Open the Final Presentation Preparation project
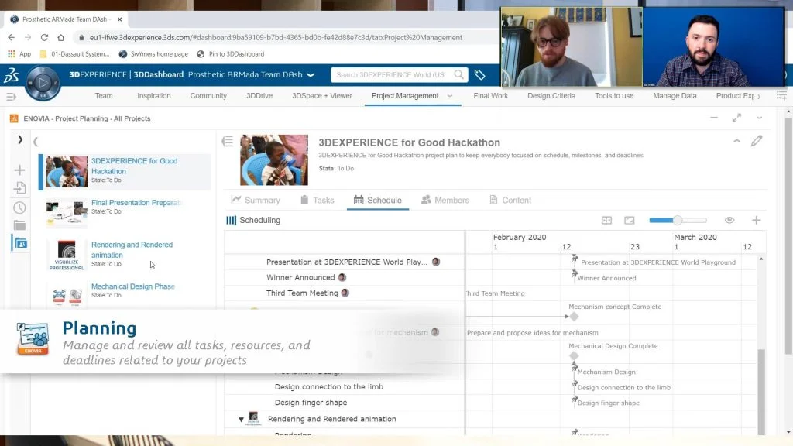The width and height of the screenshot is (793, 446). click(136, 203)
